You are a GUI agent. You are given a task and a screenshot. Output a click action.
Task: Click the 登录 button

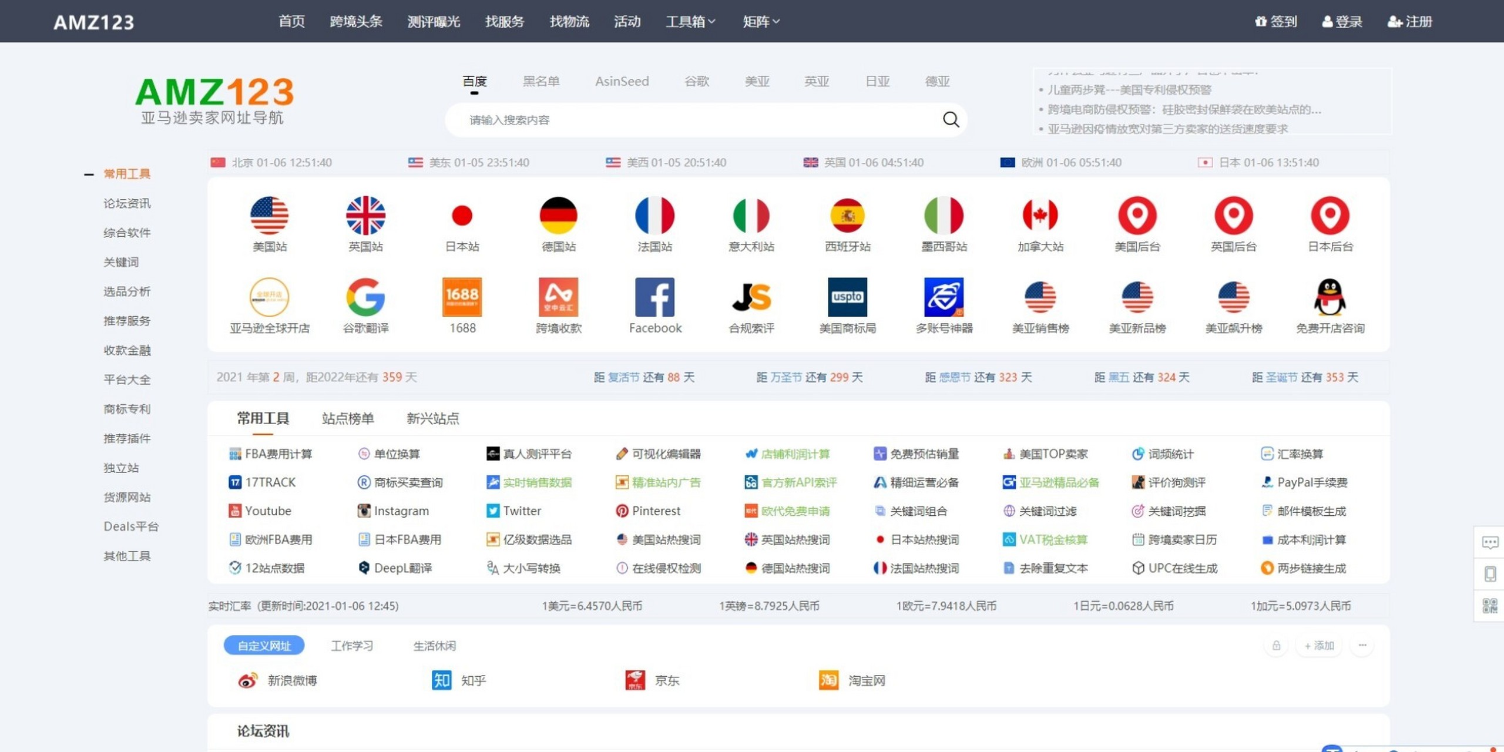click(x=1345, y=21)
